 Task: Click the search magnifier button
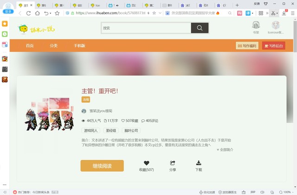coord(200,28)
